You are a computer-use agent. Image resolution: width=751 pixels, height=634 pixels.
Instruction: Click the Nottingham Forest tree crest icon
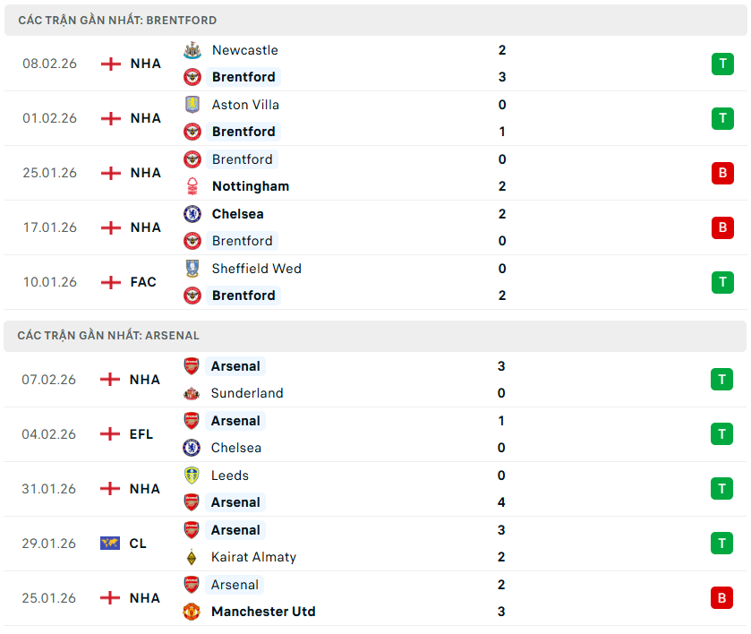192,186
